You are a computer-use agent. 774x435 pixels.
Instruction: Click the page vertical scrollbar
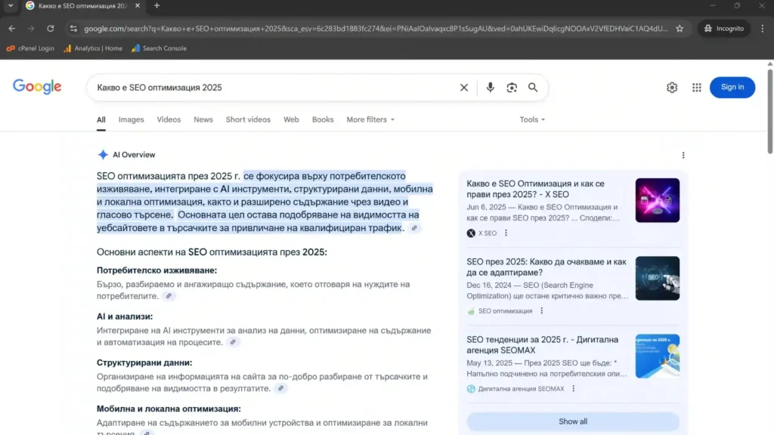pos(769,112)
